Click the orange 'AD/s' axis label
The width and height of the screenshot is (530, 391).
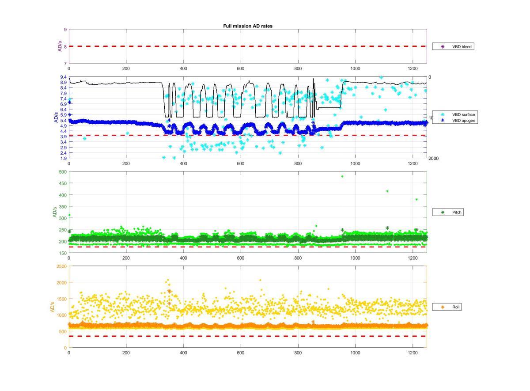pos(53,307)
